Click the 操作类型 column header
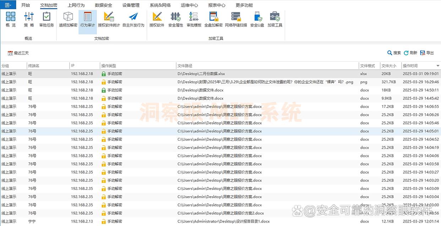This screenshot has width=441, height=226. (138, 66)
